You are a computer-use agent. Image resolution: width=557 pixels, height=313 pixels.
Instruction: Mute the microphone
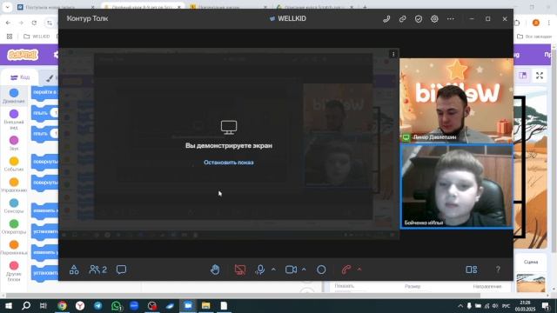[x=260, y=270]
